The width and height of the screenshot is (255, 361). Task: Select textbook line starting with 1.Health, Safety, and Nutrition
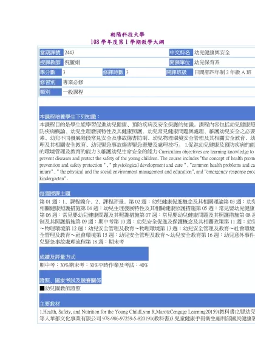[x=147, y=312]
